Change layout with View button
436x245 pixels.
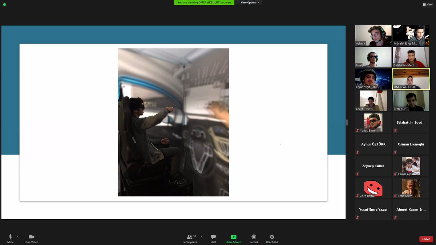427,5
